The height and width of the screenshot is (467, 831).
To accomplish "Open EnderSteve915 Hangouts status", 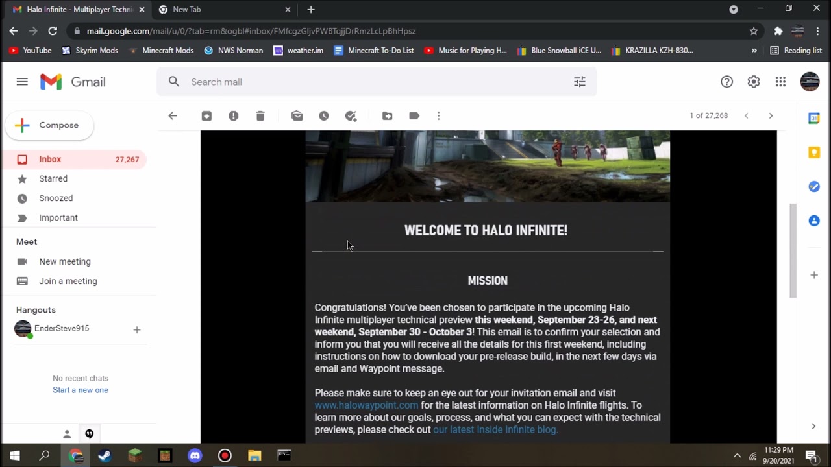I will [x=62, y=328].
